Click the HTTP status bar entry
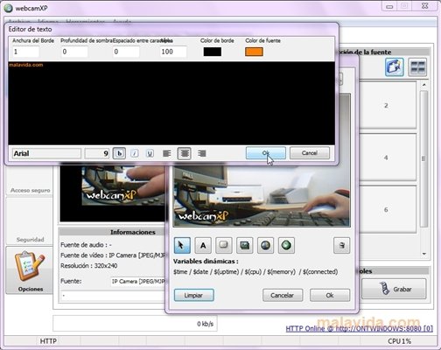 [x=48, y=341]
